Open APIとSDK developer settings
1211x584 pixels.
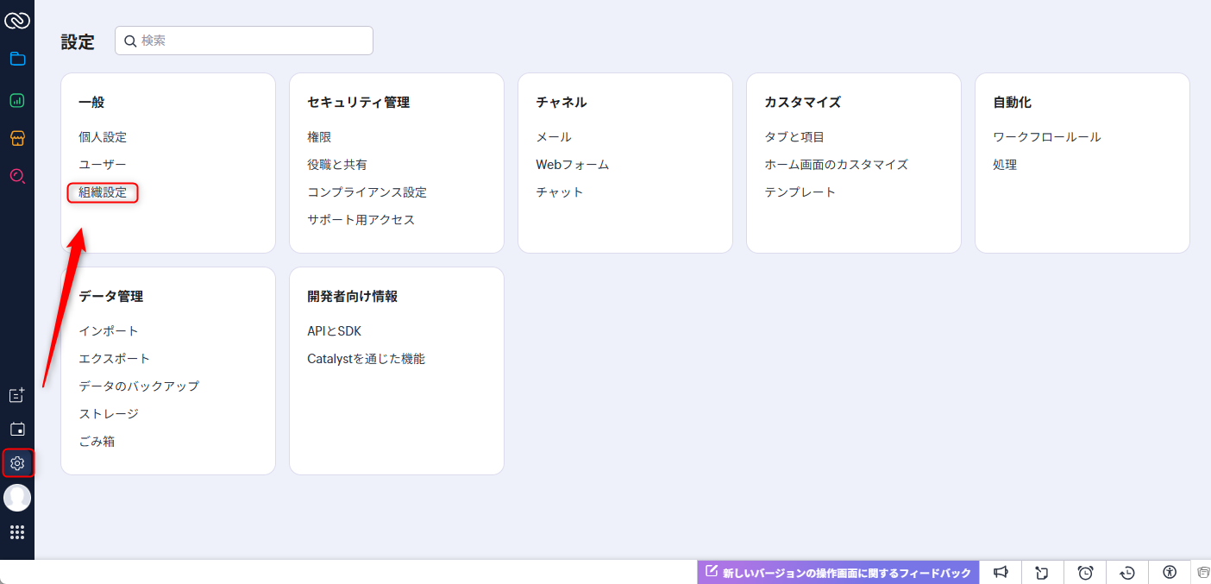(x=334, y=331)
